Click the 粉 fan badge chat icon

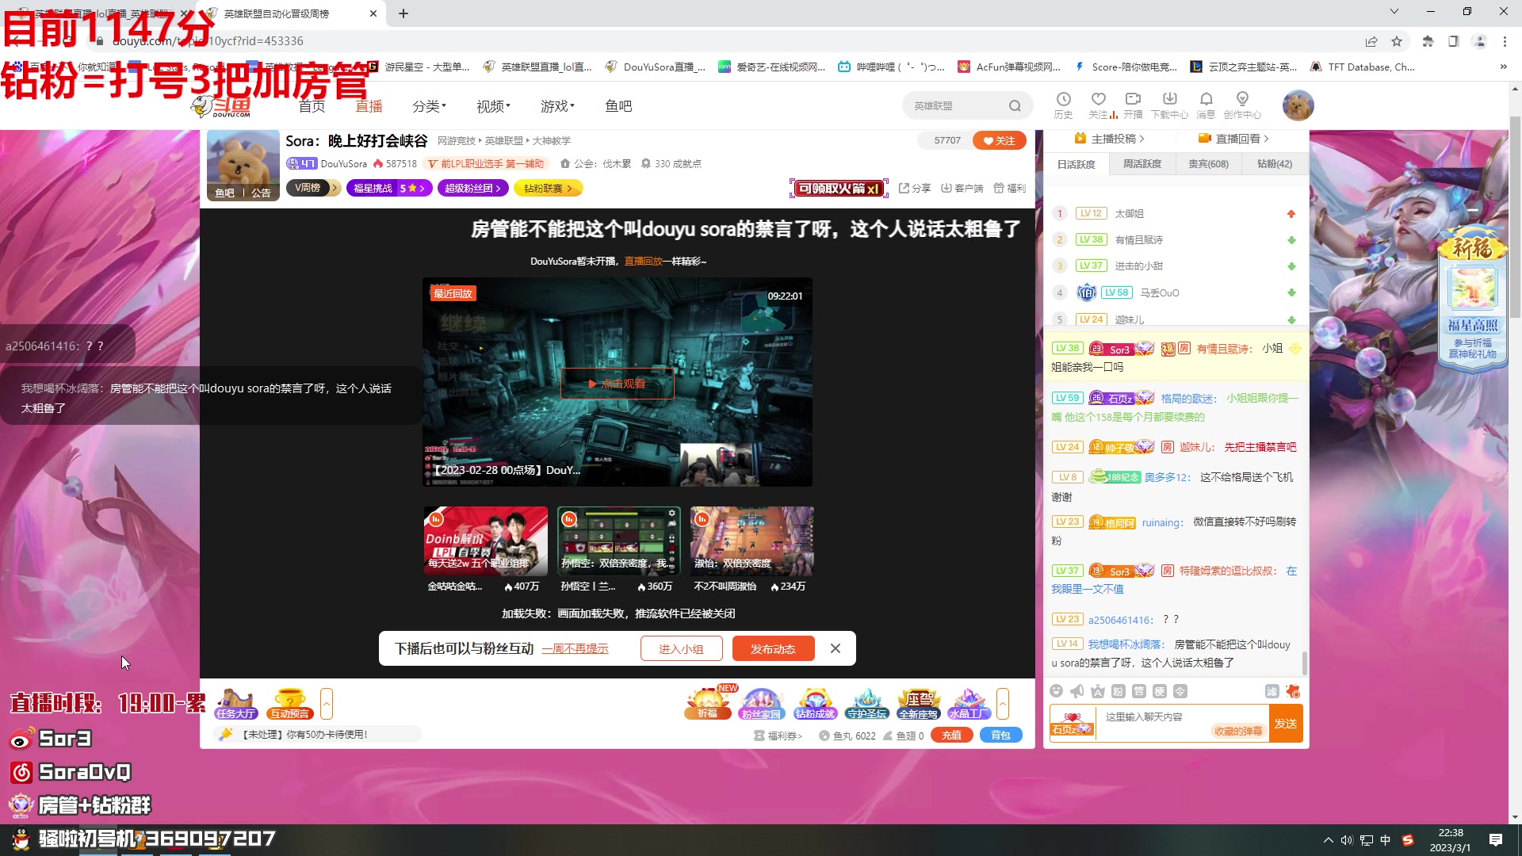point(1118,691)
